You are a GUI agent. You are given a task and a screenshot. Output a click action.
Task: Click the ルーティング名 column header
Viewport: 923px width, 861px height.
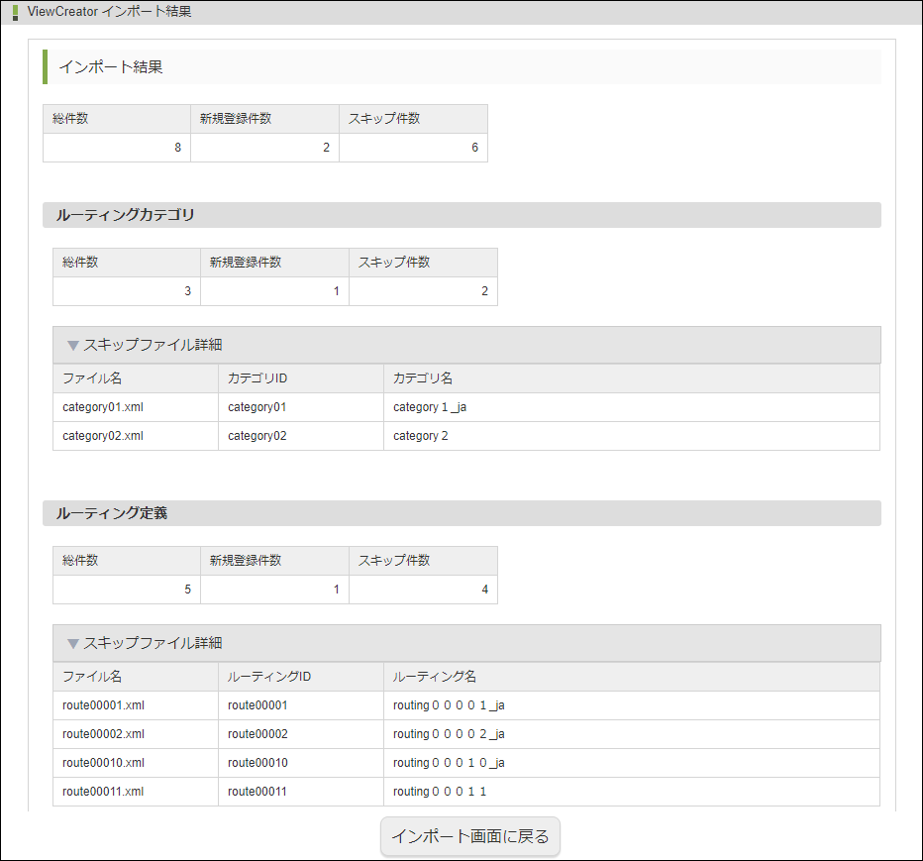coord(632,676)
